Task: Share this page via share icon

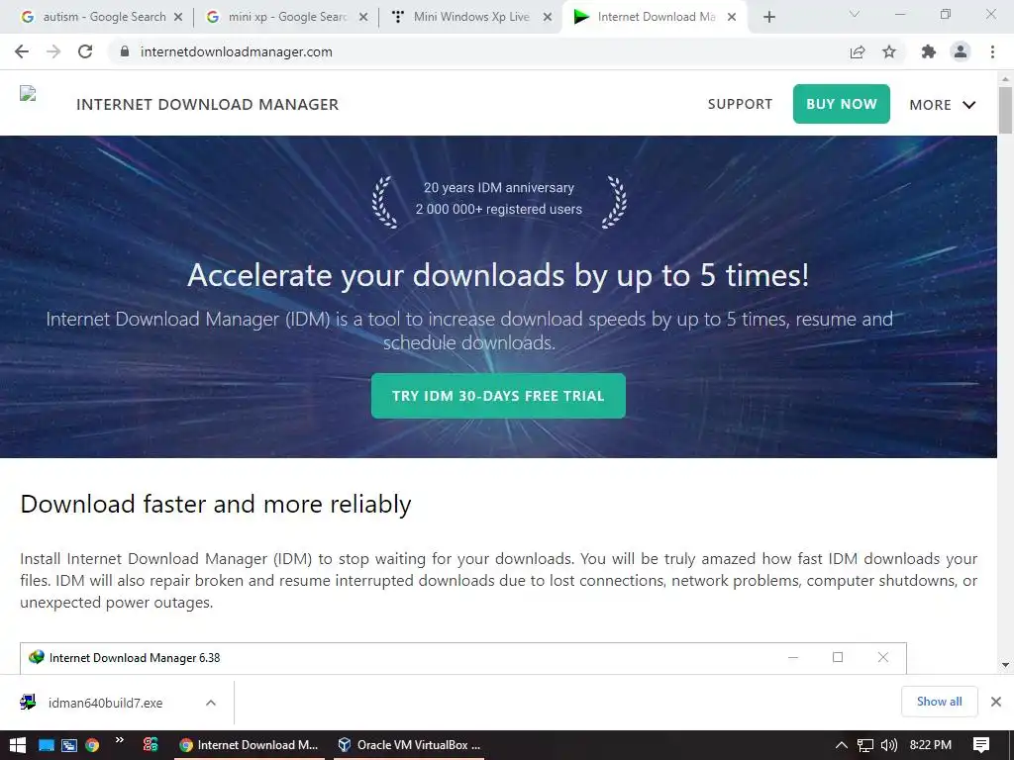Action: [858, 51]
